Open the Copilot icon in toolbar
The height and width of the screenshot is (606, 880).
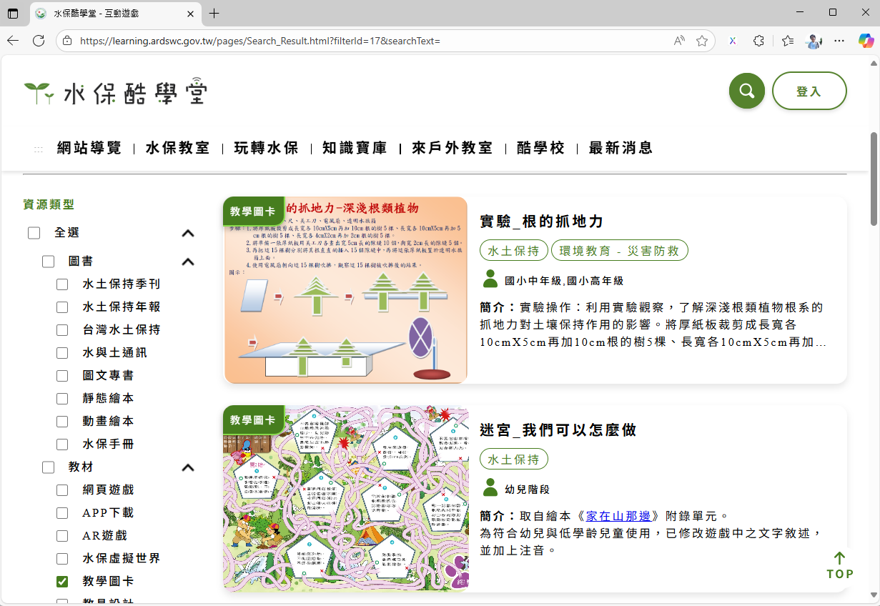(866, 41)
